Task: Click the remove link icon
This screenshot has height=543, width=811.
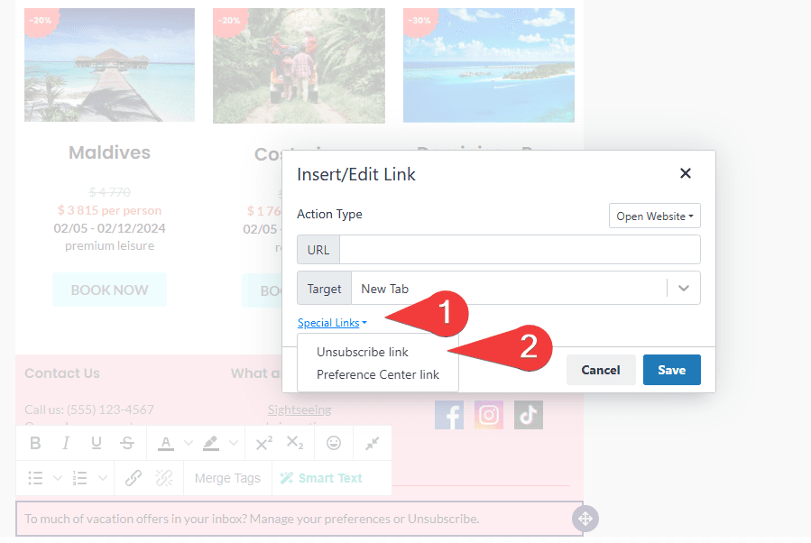Action: pos(164,478)
